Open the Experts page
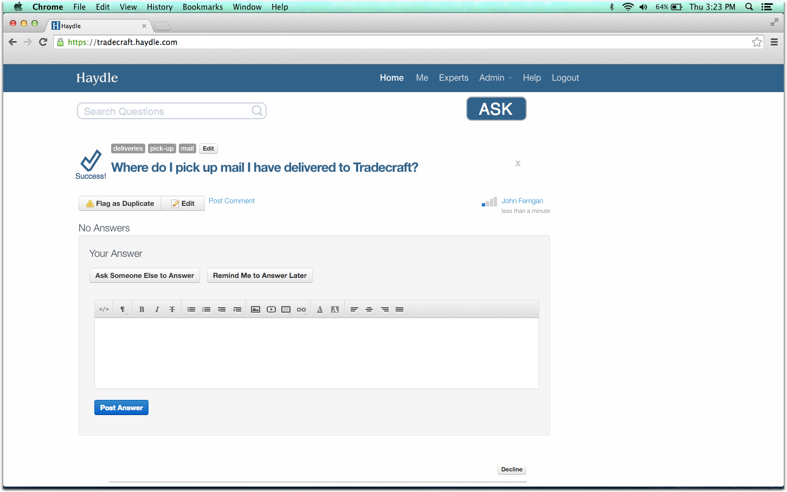 click(453, 77)
